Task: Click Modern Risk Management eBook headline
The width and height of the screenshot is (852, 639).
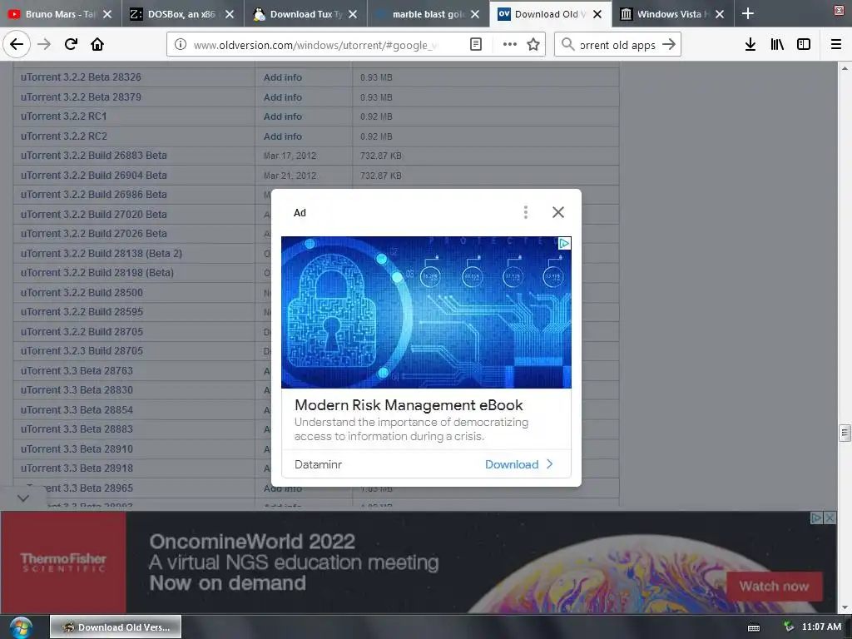Action: [409, 405]
